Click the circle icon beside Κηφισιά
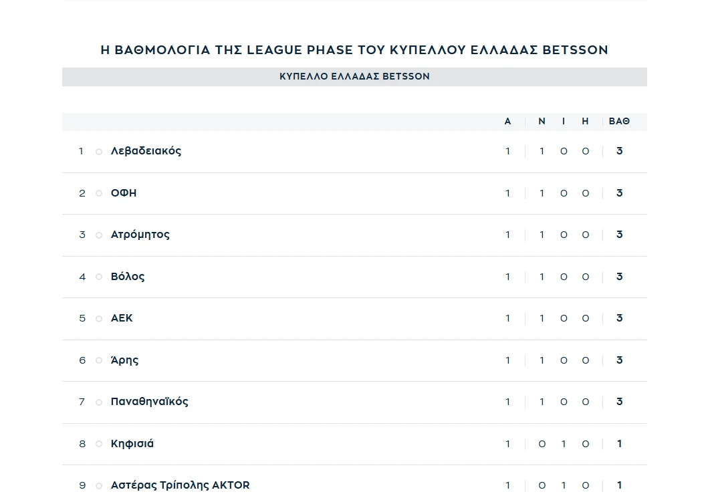 click(99, 444)
